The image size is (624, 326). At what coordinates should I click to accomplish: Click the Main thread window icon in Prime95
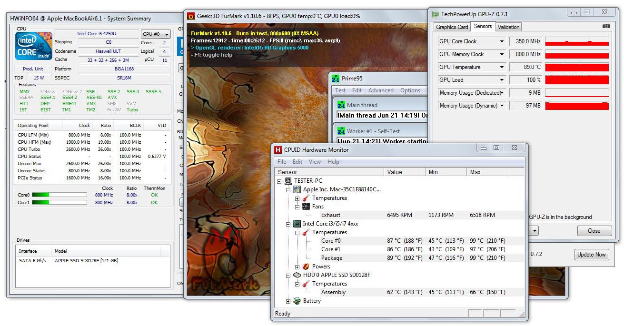coord(341,105)
